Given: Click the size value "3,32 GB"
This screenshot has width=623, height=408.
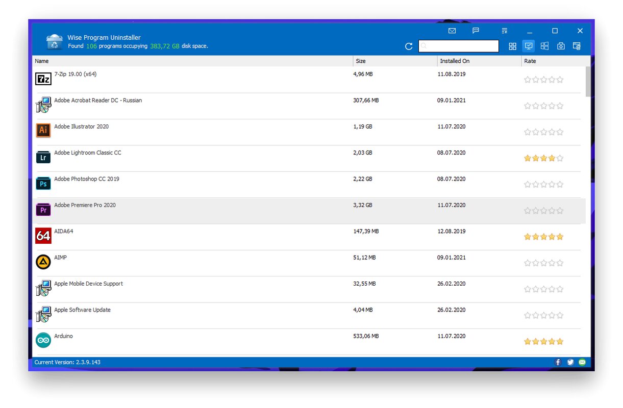Looking at the screenshot, I should (x=363, y=206).
